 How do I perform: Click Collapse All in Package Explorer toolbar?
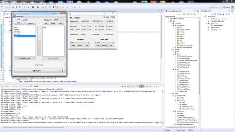188,14
